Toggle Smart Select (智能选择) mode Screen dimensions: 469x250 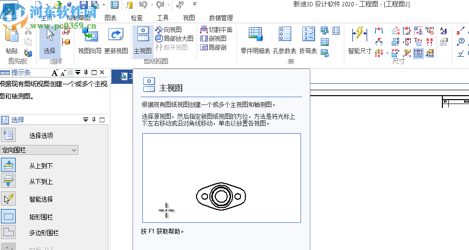(8, 199)
